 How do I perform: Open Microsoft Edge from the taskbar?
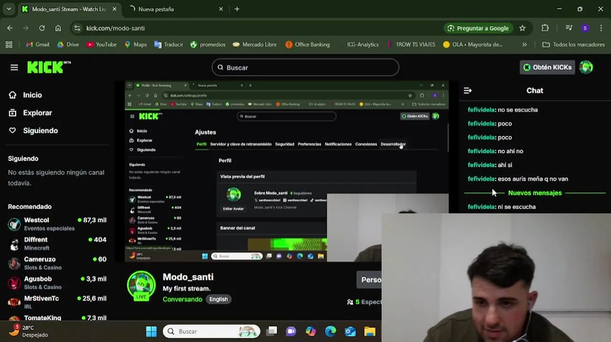point(330,331)
